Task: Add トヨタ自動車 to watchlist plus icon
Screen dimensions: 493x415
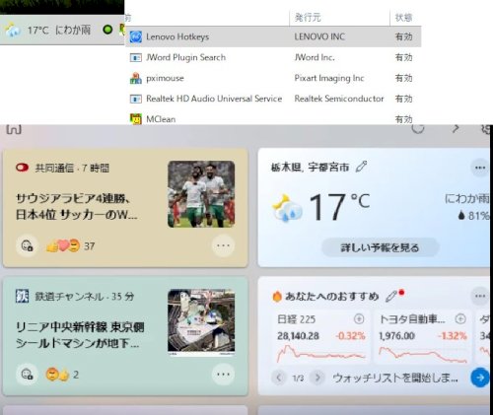Action: tap(460, 318)
